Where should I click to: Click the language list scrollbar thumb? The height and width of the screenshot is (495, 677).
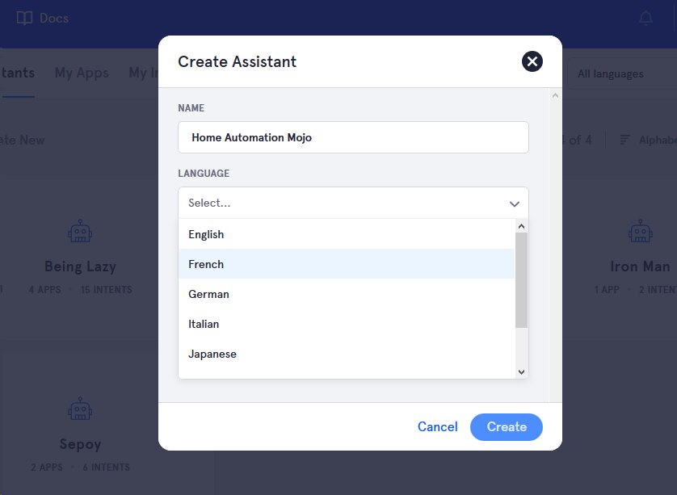tap(521, 279)
